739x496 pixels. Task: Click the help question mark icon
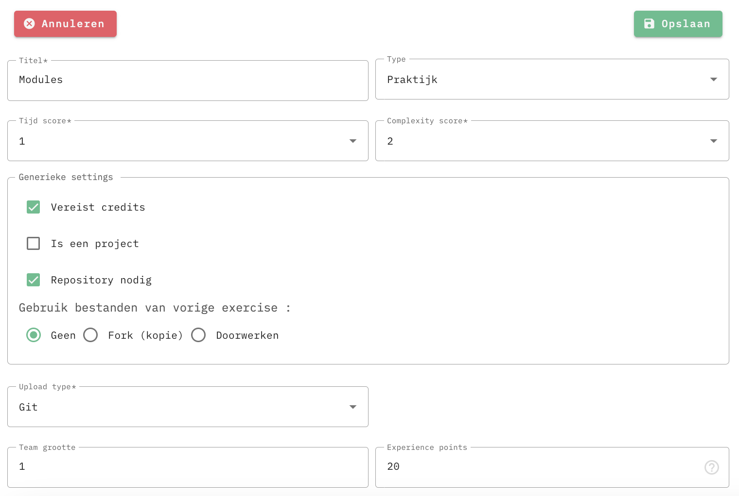(711, 467)
